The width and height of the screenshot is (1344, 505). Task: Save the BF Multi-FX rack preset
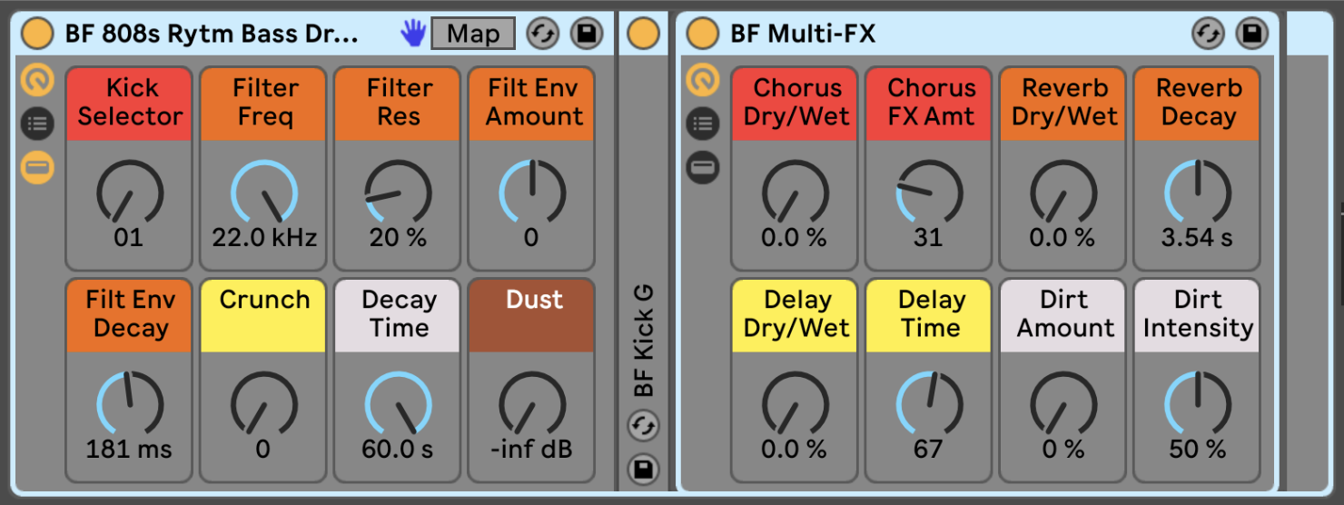(x=1251, y=34)
